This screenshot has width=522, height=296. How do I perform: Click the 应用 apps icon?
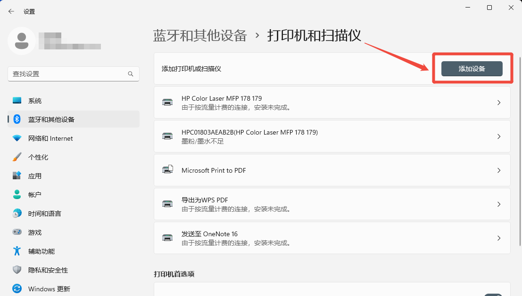(x=17, y=176)
